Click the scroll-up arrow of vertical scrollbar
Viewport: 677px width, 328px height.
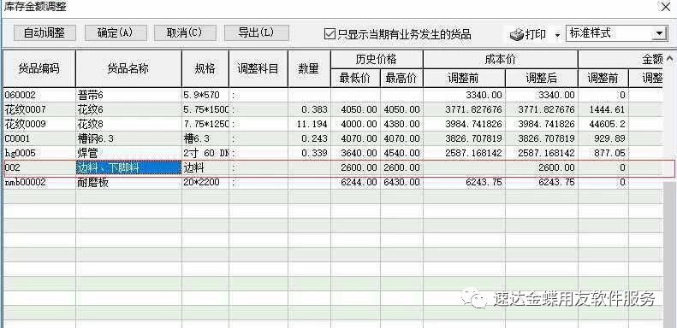669,58
